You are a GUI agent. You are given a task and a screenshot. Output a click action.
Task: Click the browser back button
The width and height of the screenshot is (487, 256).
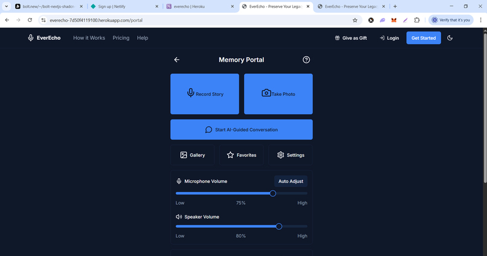7,20
